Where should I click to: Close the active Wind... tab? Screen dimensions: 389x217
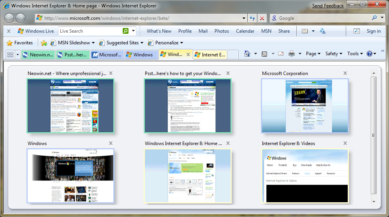[x=188, y=54]
